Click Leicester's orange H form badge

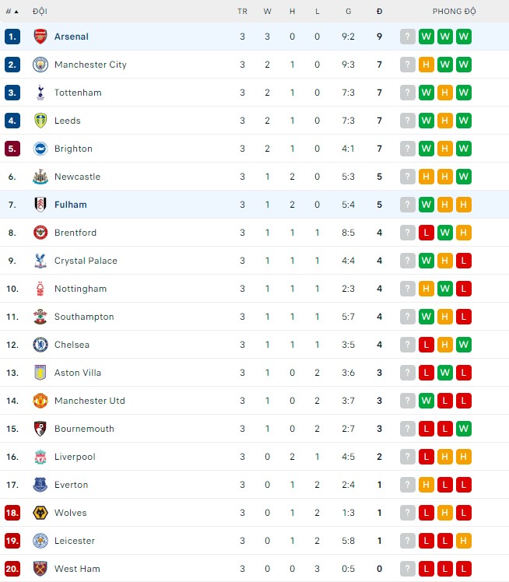click(464, 541)
